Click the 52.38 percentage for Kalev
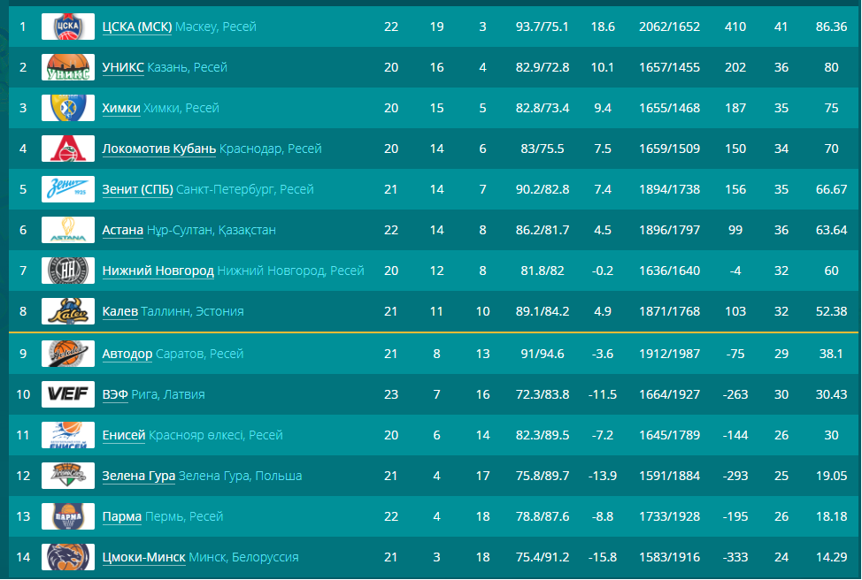 click(x=831, y=311)
